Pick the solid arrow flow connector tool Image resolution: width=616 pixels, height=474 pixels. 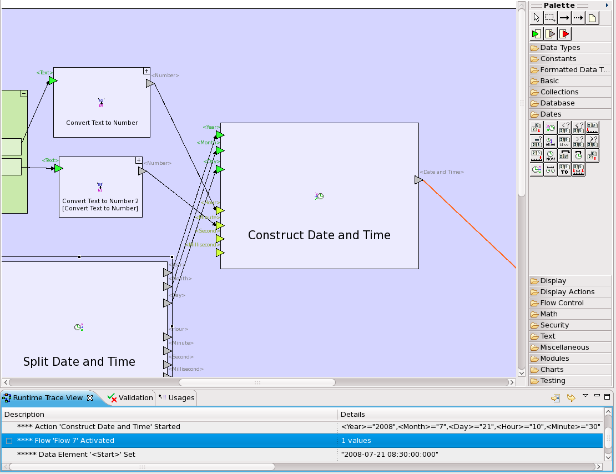point(564,18)
